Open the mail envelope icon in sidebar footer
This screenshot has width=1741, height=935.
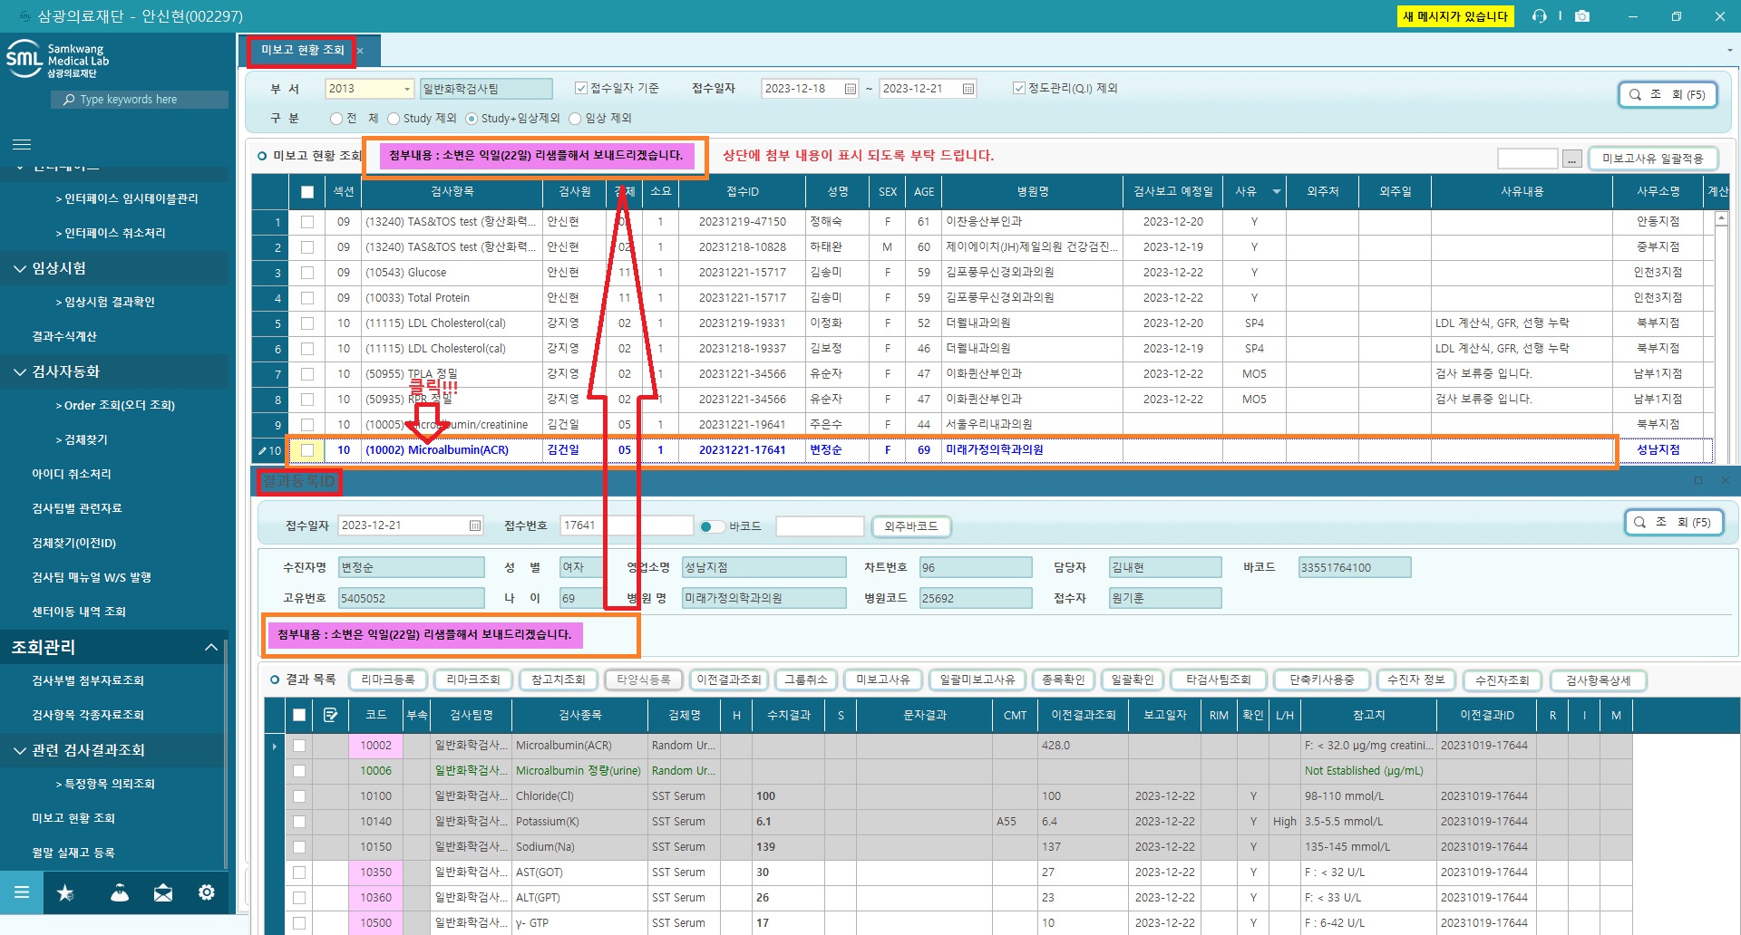pos(163,893)
